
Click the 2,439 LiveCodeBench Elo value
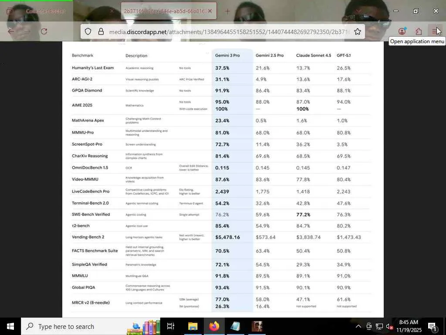(x=222, y=191)
